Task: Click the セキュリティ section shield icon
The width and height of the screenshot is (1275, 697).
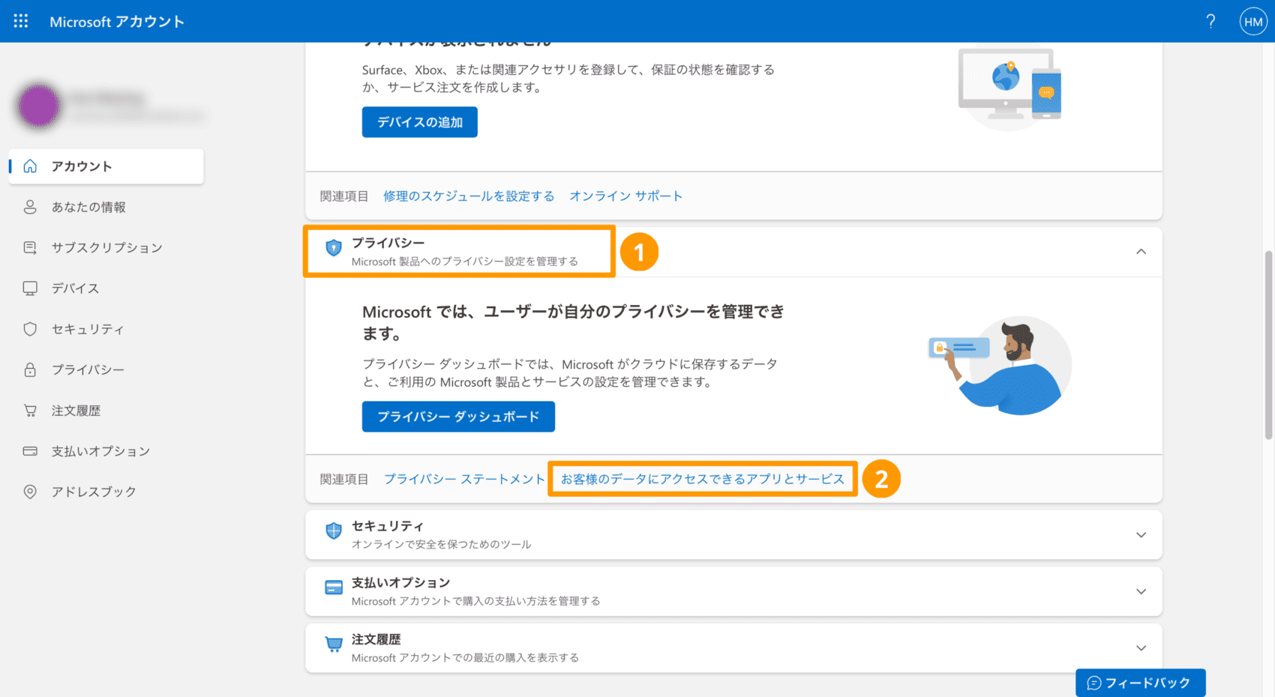Action: point(334,531)
